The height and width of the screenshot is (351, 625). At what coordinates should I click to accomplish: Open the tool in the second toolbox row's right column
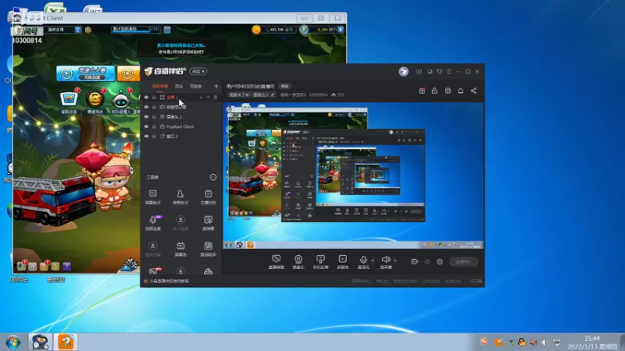208,223
